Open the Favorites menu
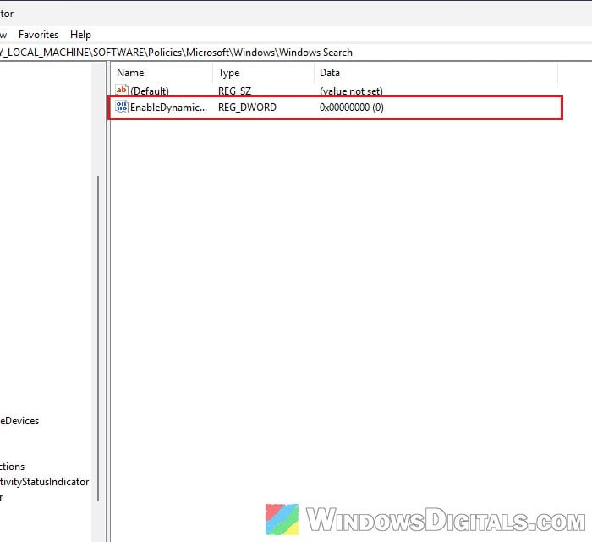Screen dimensions: 592x542 point(39,35)
